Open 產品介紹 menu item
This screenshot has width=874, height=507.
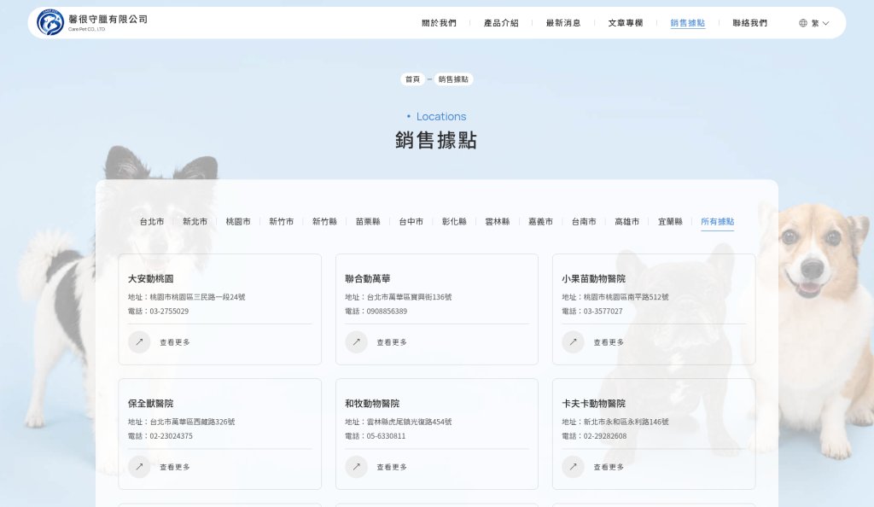[501, 23]
